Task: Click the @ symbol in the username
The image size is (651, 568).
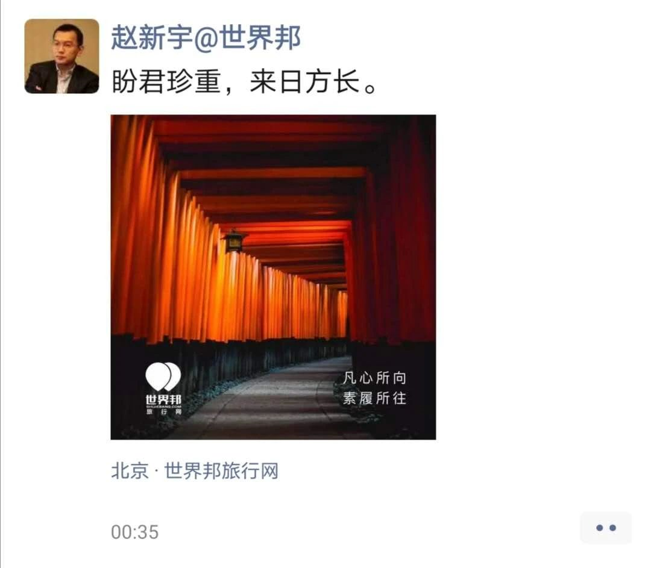Action: [206, 39]
